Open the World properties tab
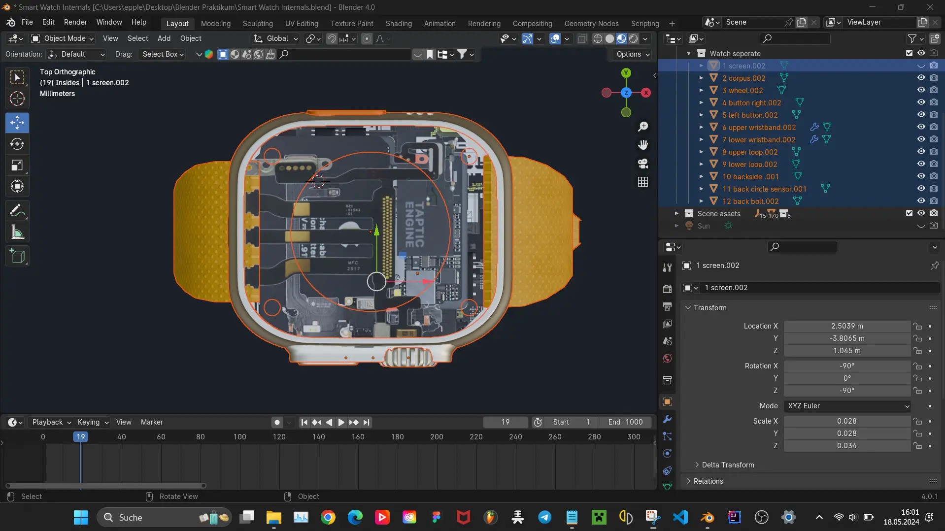 coord(668,358)
